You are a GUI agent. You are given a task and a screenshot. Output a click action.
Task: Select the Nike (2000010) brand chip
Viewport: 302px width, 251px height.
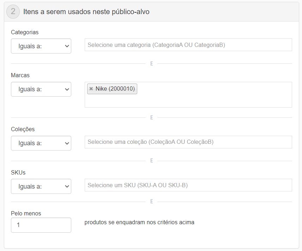click(x=113, y=88)
